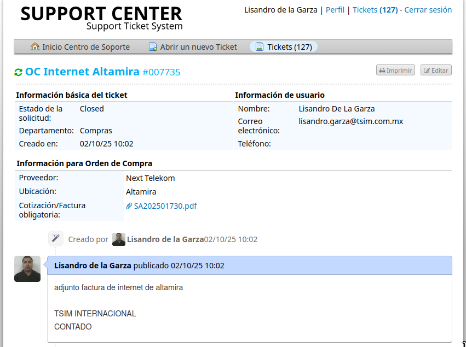Image resolution: width=466 pixels, height=347 pixels.
Task: Open Tickets (127) link in top header
Action: [375, 10]
